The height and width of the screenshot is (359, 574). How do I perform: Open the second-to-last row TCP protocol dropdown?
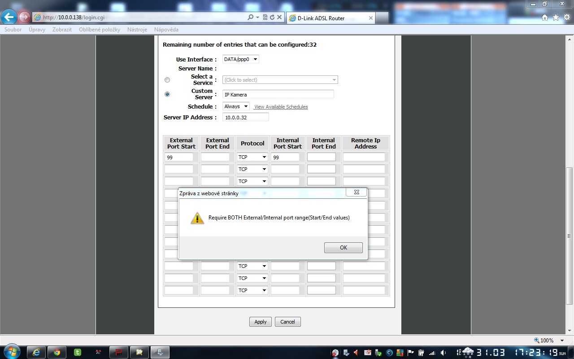point(252,278)
